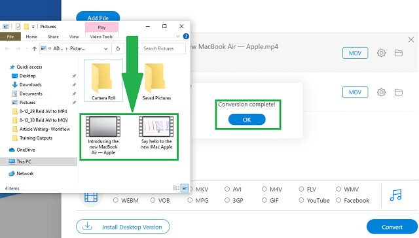Open MOV format selector for MacBook Air file
Image resolution: width=419 pixels, height=238 pixels.
click(x=355, y=53)
